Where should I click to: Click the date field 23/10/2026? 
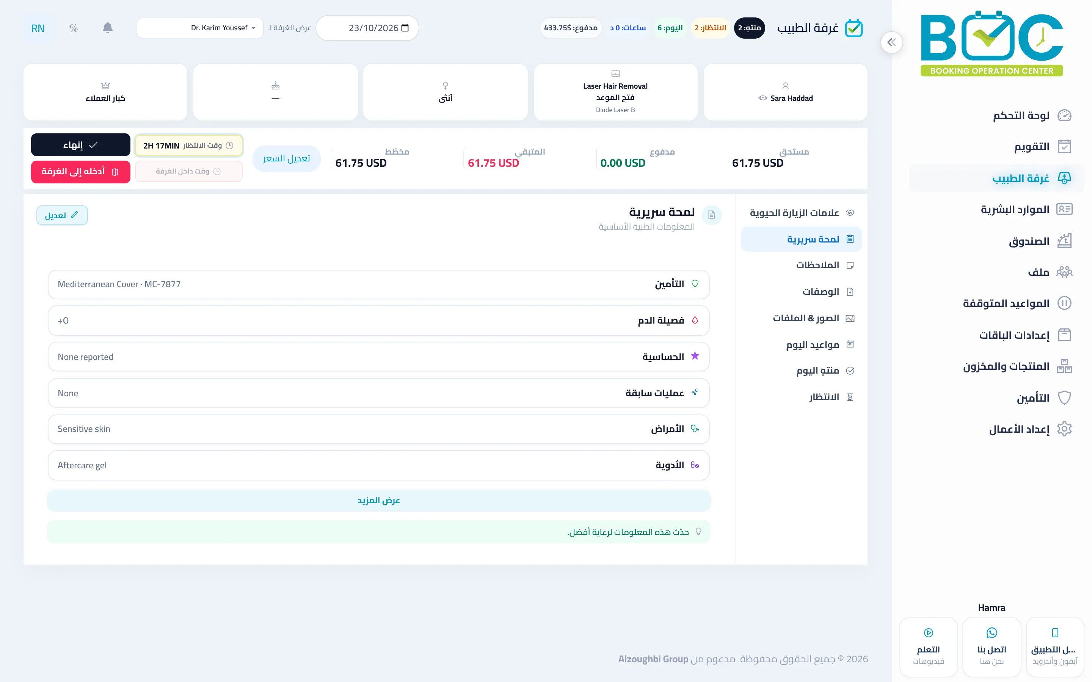367,28
